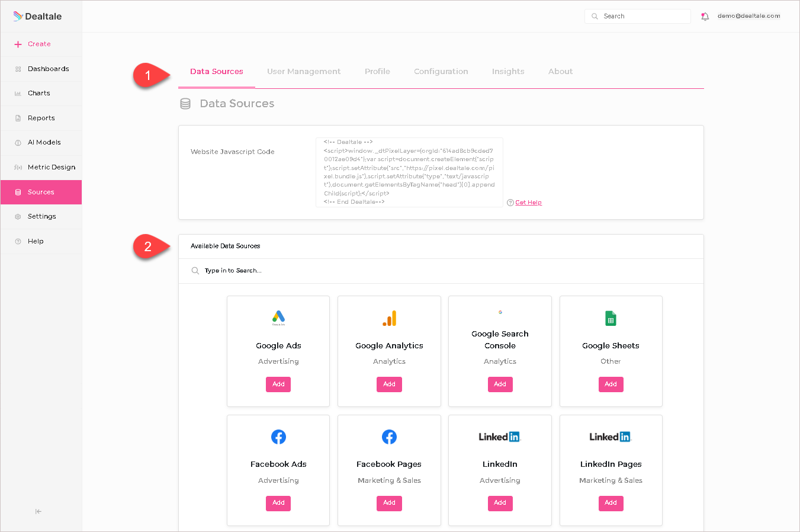Click the Settings gear icon in sidebar
Screen dimensions: 800x532
point(18,217)
